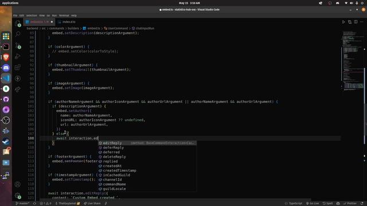
Task: Open Steam from the dock
Action: [6, 141]
